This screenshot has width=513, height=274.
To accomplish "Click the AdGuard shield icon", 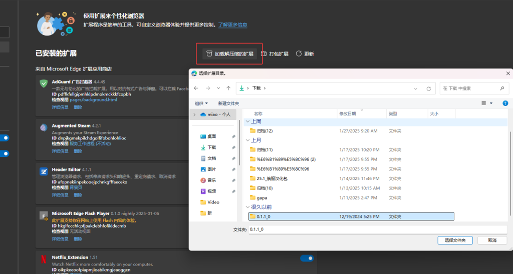I will click(x=44, y=83).
